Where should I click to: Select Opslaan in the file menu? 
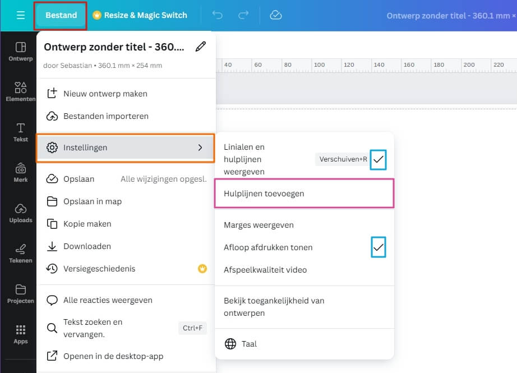click(x=126, y=179)
